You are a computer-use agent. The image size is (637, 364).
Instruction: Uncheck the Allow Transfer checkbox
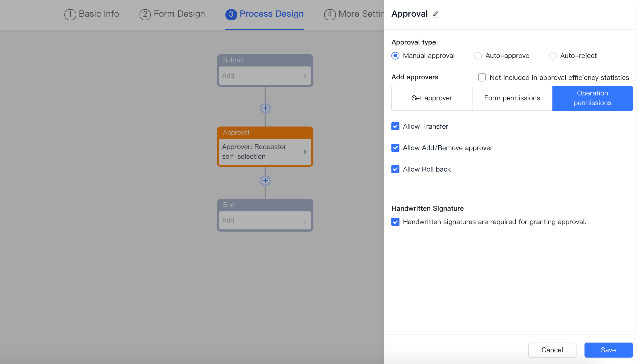[x=395, y=126]
